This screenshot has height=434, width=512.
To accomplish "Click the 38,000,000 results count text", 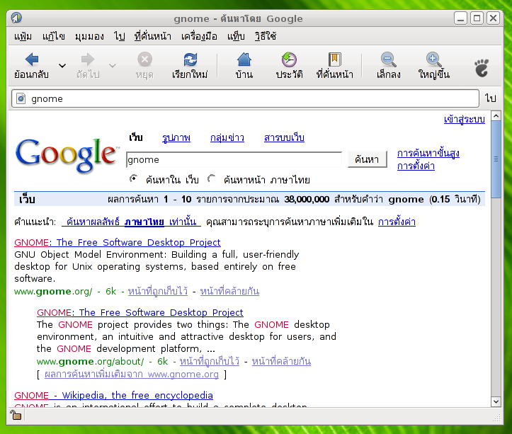I will pyautogui.click(x=307, y=199).
